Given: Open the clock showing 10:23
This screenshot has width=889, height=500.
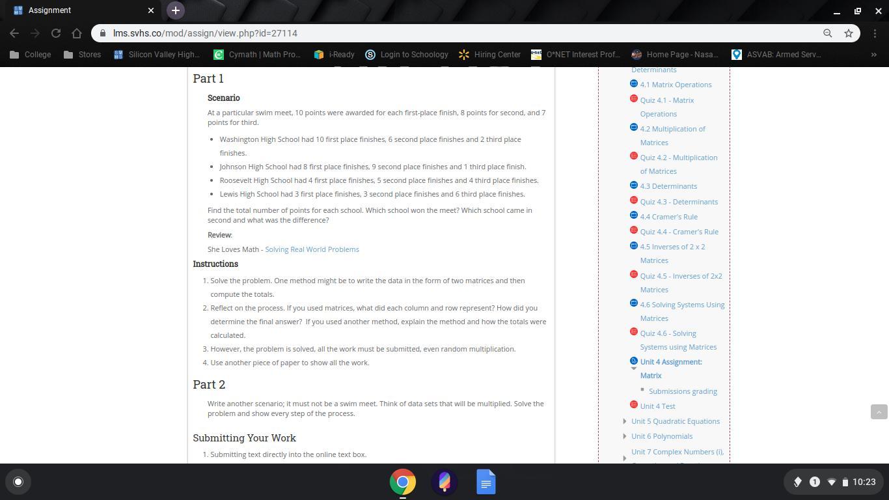Looking at the screenshot, I should (x=864, y=482).
